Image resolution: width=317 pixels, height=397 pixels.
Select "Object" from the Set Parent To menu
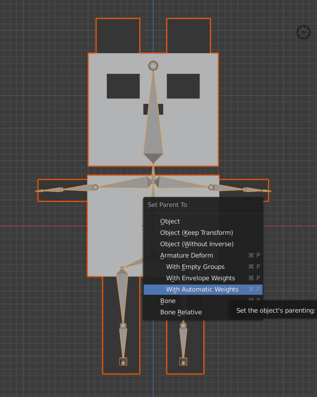[170, 221]
